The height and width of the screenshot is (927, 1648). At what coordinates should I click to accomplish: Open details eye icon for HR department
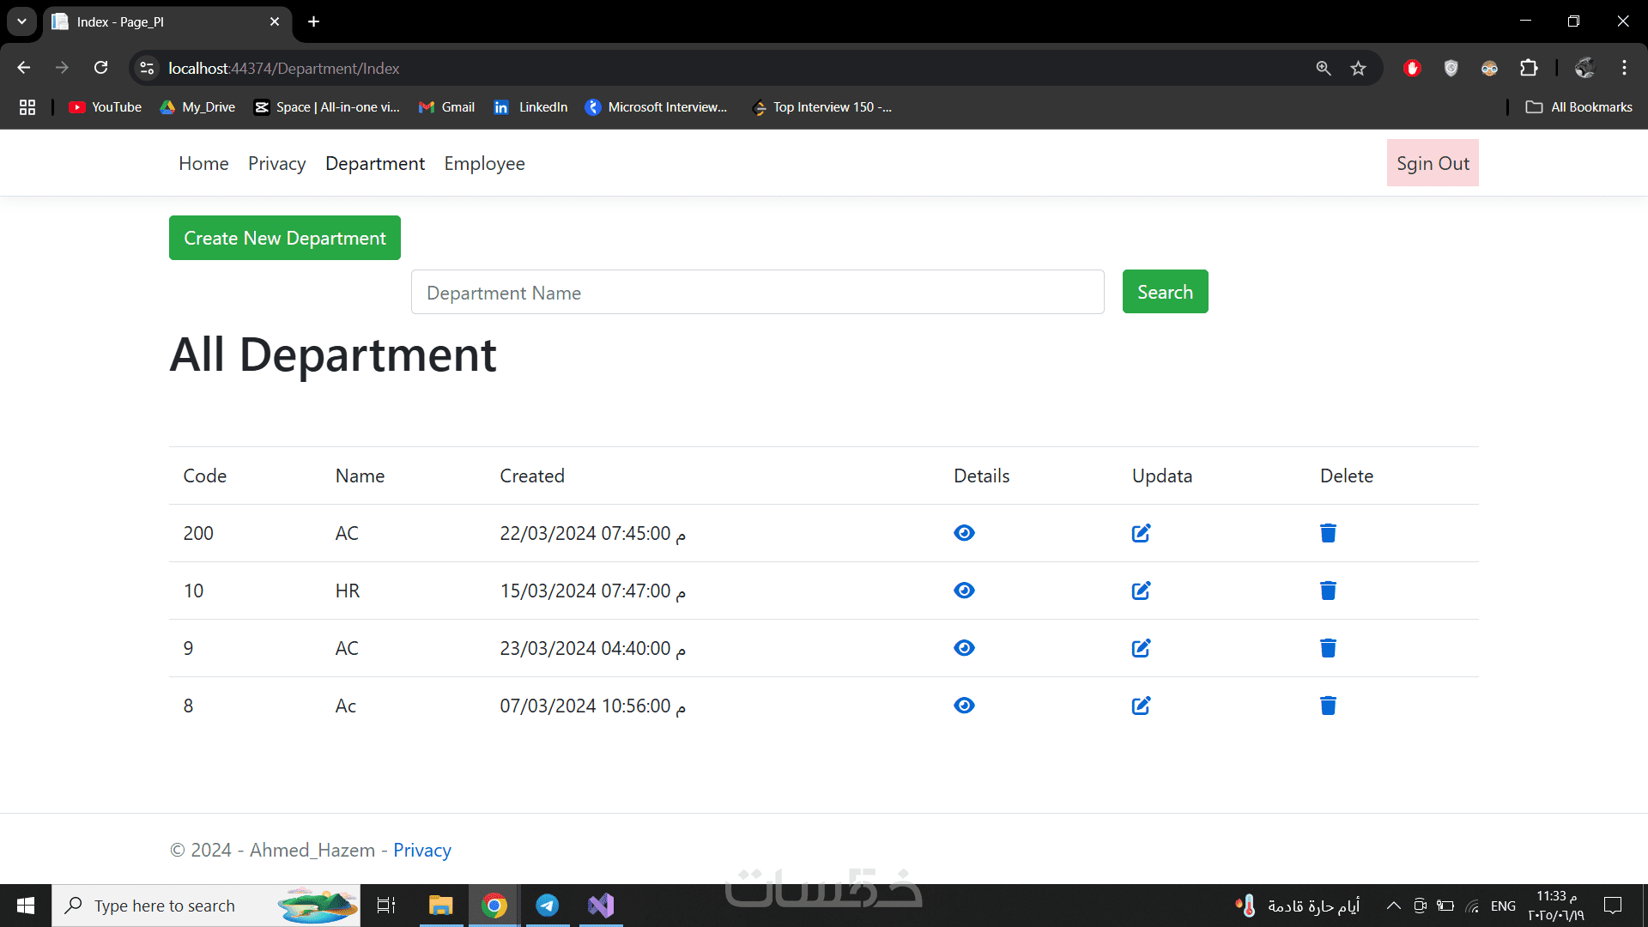964,591
